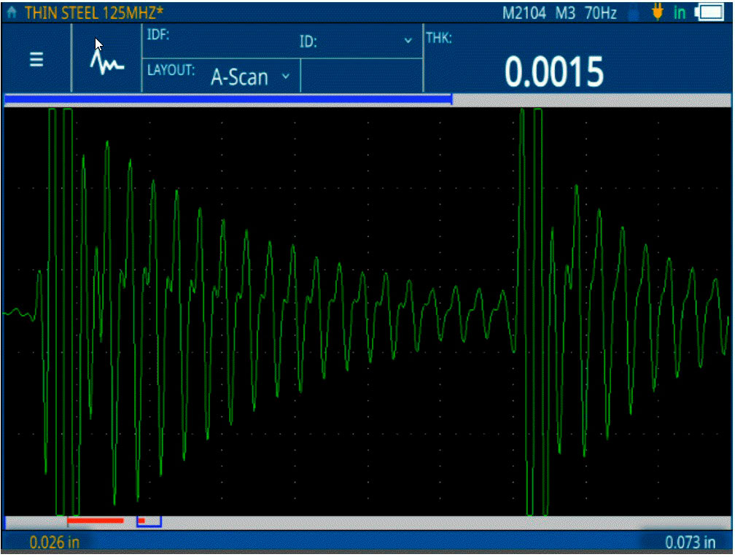The image size is (735, 557).
Task: Select the blue outlined gate marker box
Action: coord(149,521)
